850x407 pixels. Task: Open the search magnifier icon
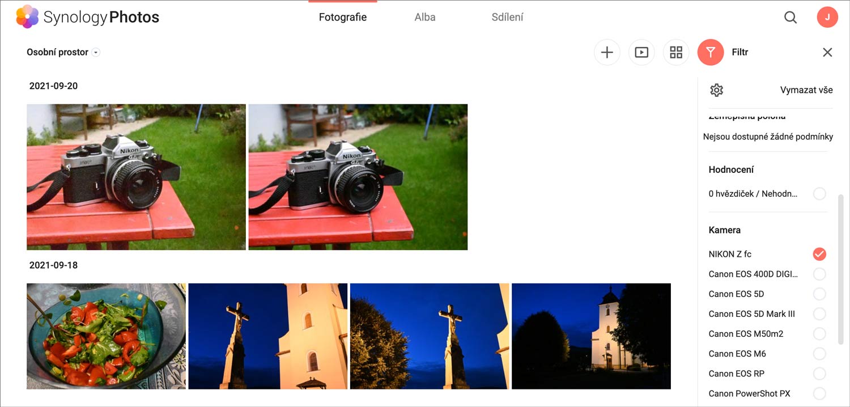[x=790, y=18]
